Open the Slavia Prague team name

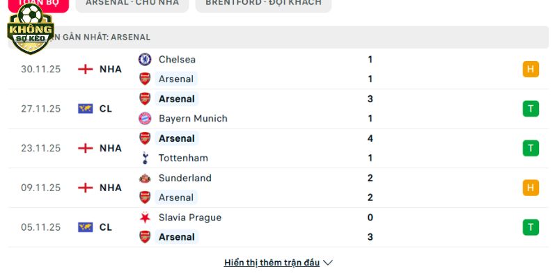click(x=189, y=218)
